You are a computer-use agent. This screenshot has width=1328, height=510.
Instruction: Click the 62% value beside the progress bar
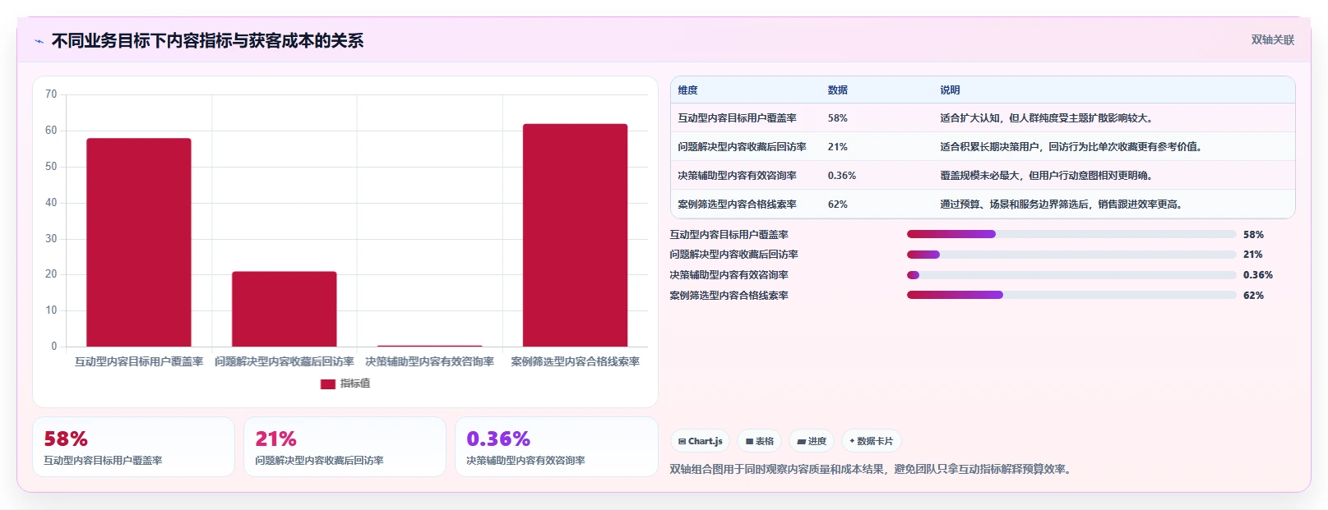point(1253,296)
